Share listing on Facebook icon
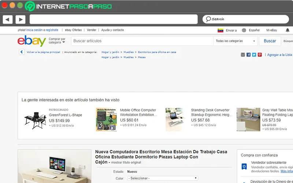The image size is (293, 183). [248, 55]
